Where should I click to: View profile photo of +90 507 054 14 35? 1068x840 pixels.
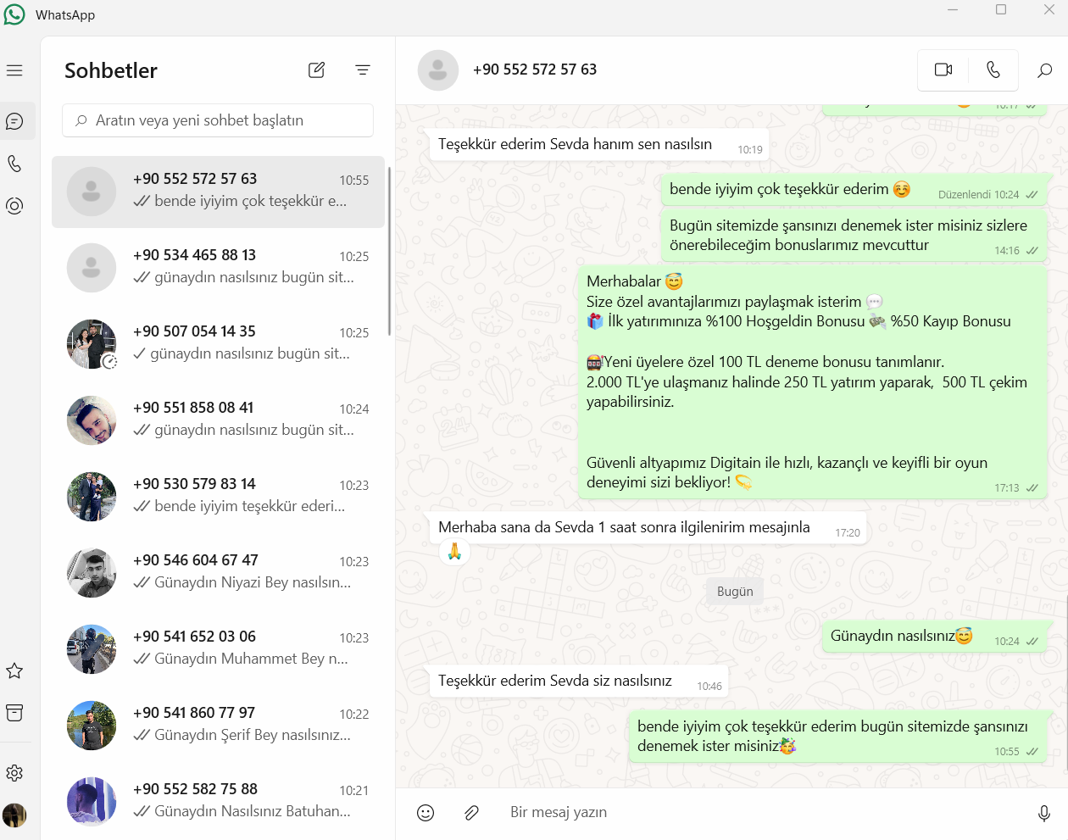point(92,344)
